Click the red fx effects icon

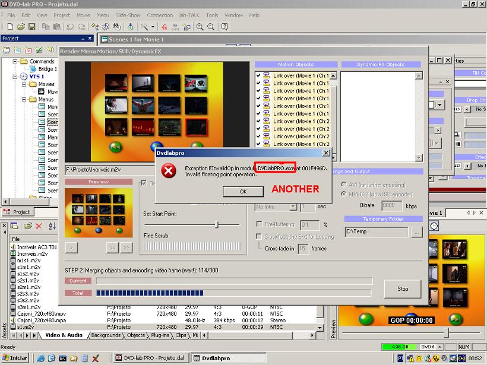point(165,27)
